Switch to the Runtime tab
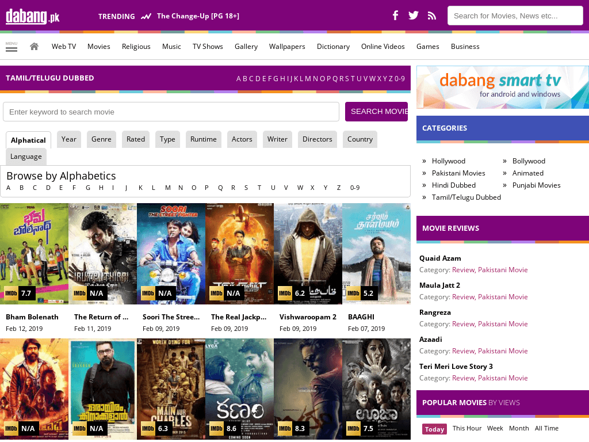The width and height of the screenshot is (589, 442). tap(203, 139)
